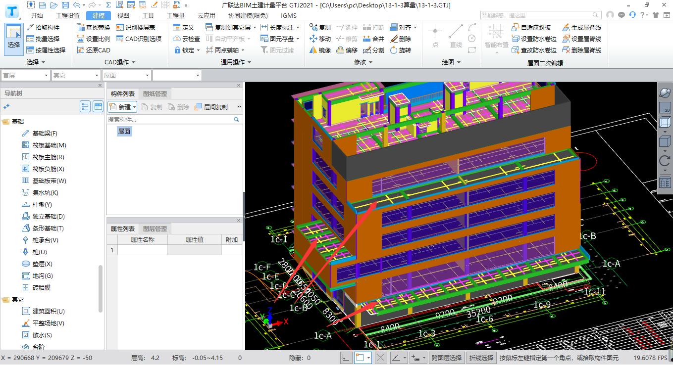Click 偏移 offset tool
Viewport: 673px width, 365px height.
pos(347,50)
